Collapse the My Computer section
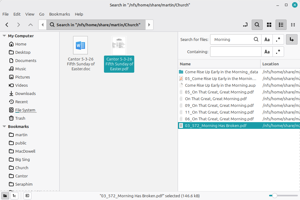The height and width of the screenshot is (200, 300). pyautogui.click(x=4, y=36)
